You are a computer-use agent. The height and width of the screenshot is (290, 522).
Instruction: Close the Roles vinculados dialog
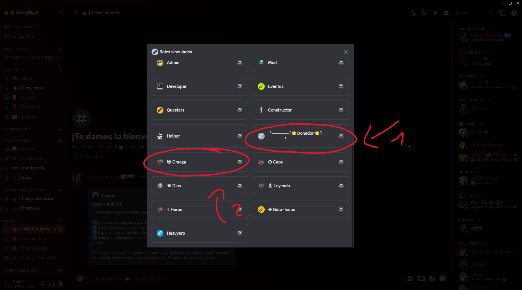(346, 52)
